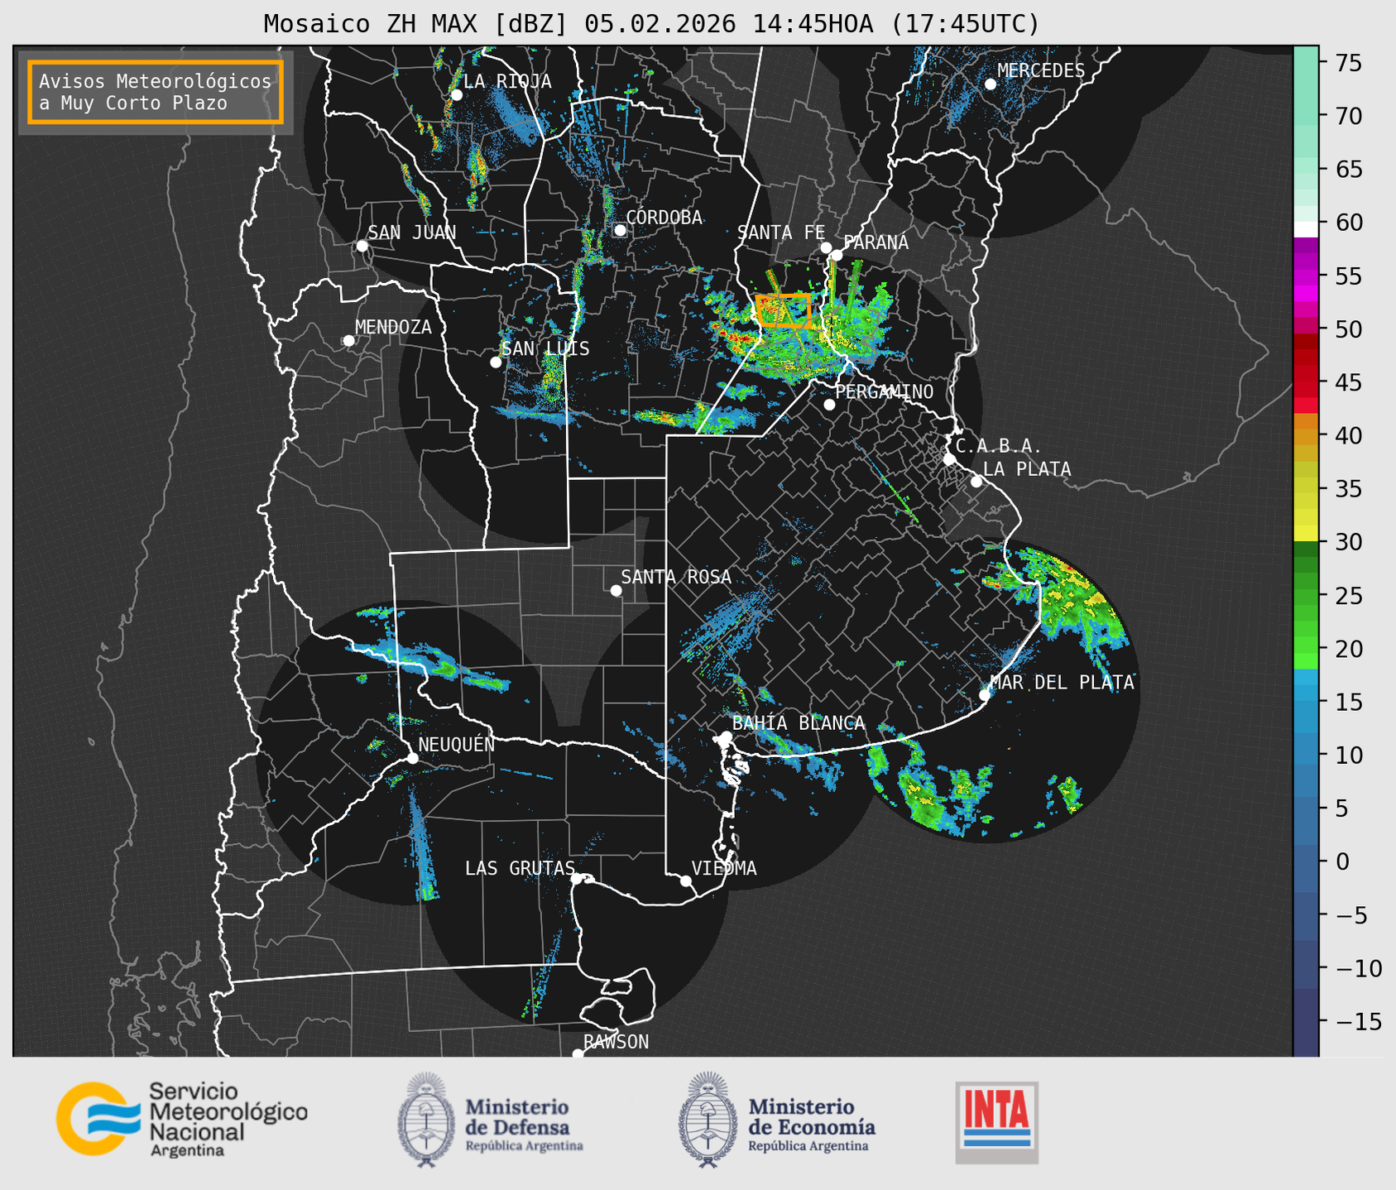
Task: Click the INTA logo
Action: click(x=997, y=1122)
